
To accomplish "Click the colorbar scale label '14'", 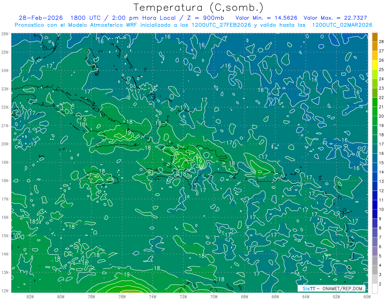I will [x=381, y=172].
